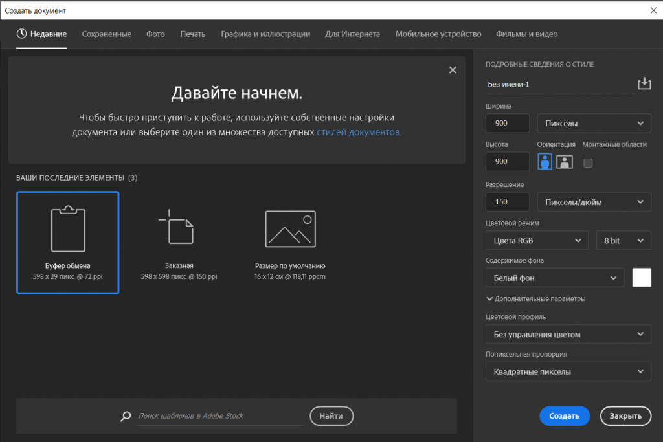Image resolution: width=663 pixels, height=442 pixels.
Task: Switch to the Фото tab
Action: click(155, 34)
